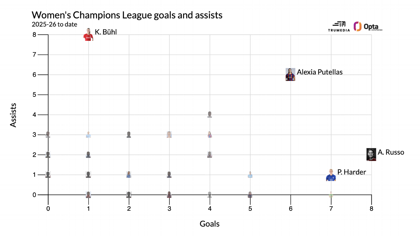Click the marker at 3 goals, 3 assists
420x236 pixels.
coord(169,135)
